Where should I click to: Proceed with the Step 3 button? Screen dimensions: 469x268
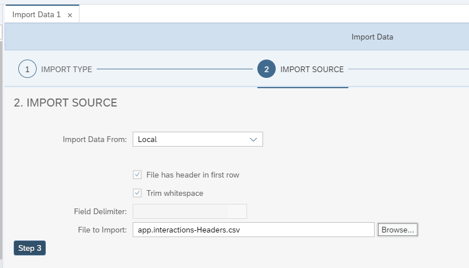pyautogui.click(x=30, y=248)
